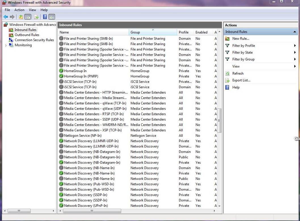300x221 pixels.
Task: Open the Action menu
Action: click(19, 10)
